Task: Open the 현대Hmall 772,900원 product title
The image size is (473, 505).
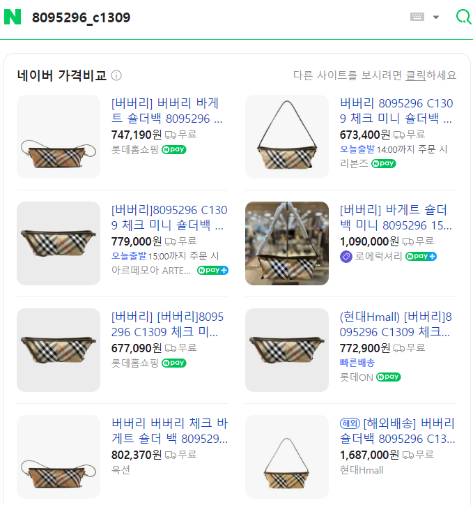Action: click(x=396, y=324)
